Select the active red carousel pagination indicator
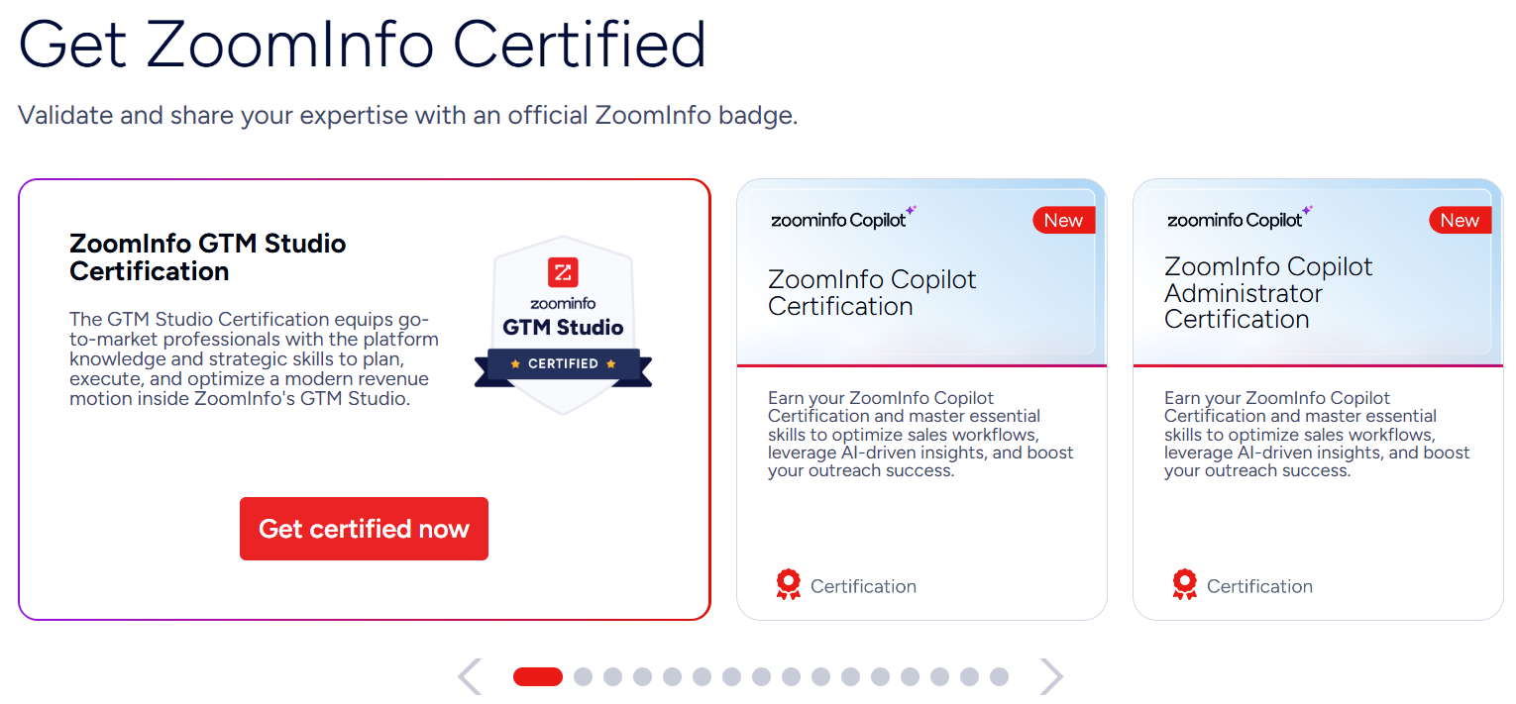This screenshot has width=1516, height=704. coord(538,676)
